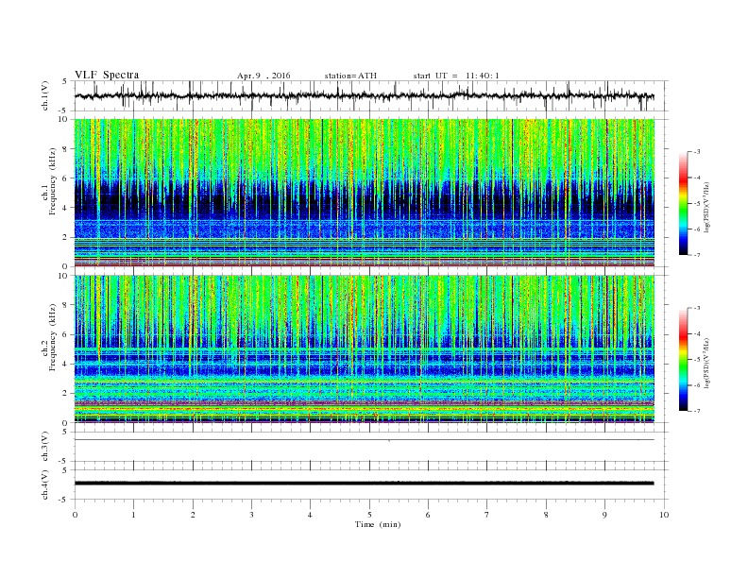Click the "start UT = 11:40:1" header text
748x578 pixels.
coord(456,76)
